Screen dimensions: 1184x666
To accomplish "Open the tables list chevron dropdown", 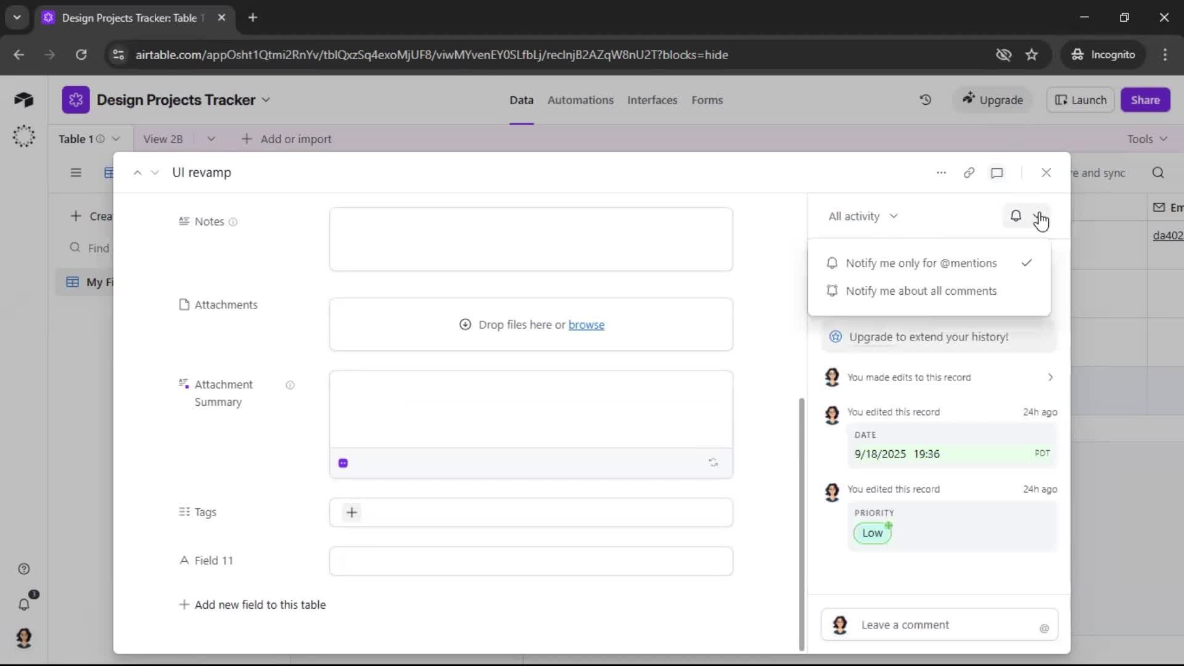I will pos(211,139).
